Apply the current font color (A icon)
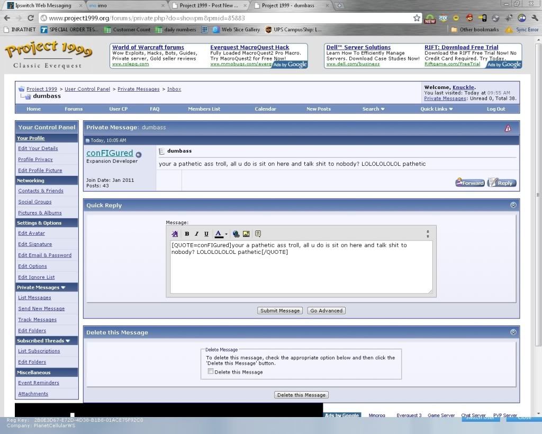The height and width of the screenshot is (434, 542). point(219,234)
